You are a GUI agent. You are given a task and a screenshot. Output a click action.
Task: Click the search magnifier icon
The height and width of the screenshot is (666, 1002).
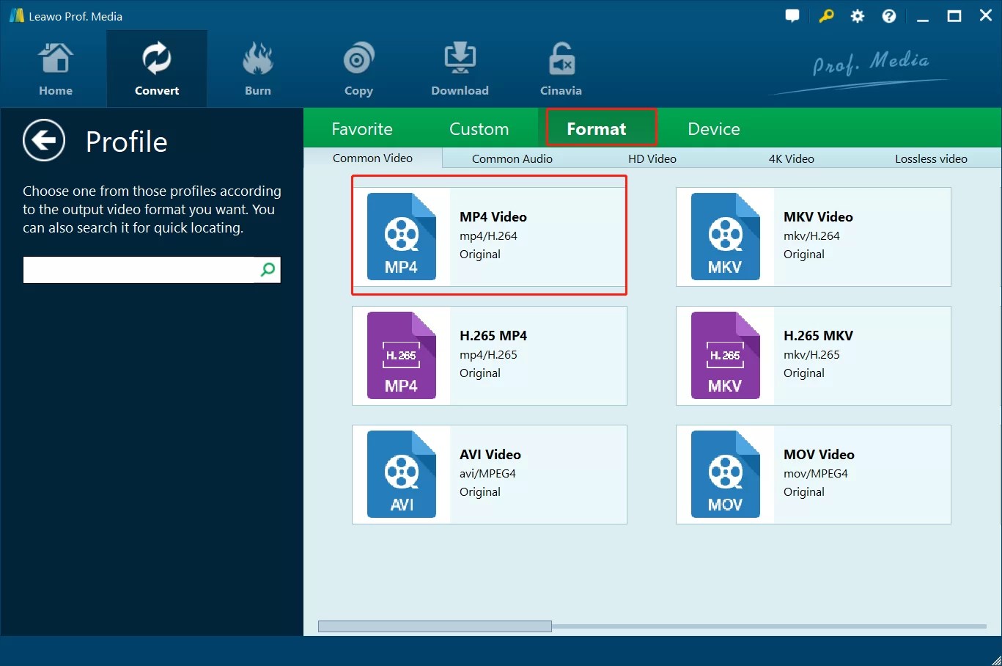266,269
